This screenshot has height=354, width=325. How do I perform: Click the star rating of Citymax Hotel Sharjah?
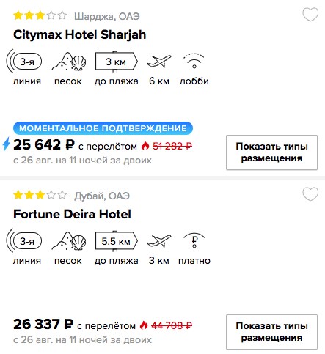click(40, 15)
